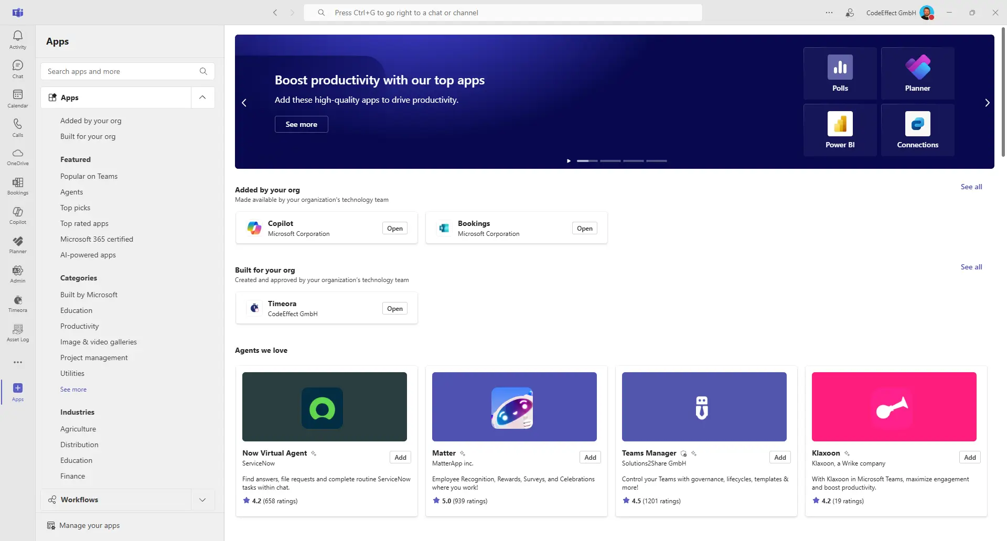
Task: Open the Polls app tile
Action: click(x=840, y=73)
